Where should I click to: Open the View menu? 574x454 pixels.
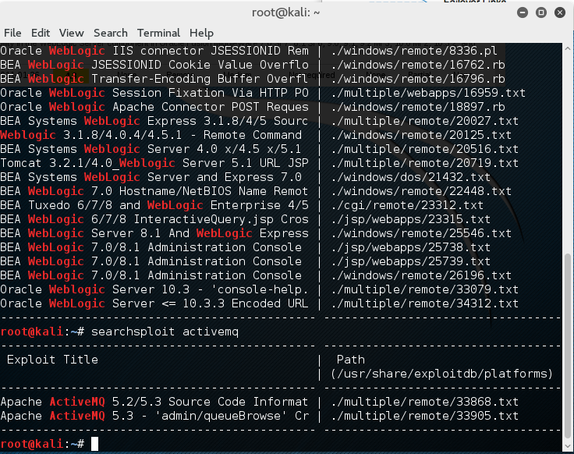pos(72,33)
